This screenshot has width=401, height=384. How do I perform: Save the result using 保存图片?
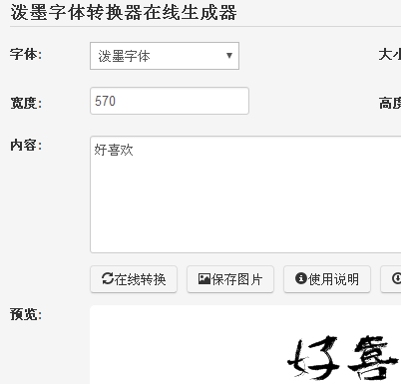pos(230,279)
